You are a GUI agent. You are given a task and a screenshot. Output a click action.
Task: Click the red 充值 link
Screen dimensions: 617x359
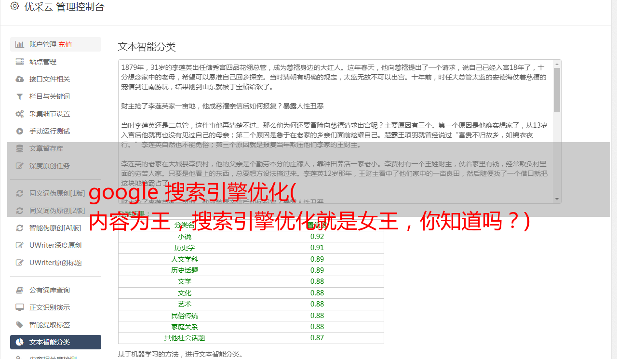[65, 44]
